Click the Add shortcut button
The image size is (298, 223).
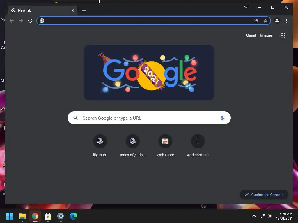(198, 146)
